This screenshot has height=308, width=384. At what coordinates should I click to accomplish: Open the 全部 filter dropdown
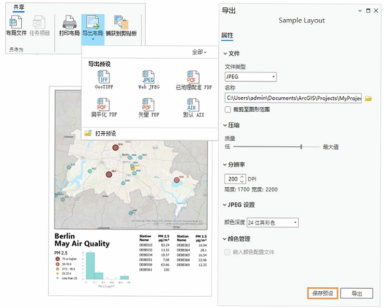(x=199, y=52)
